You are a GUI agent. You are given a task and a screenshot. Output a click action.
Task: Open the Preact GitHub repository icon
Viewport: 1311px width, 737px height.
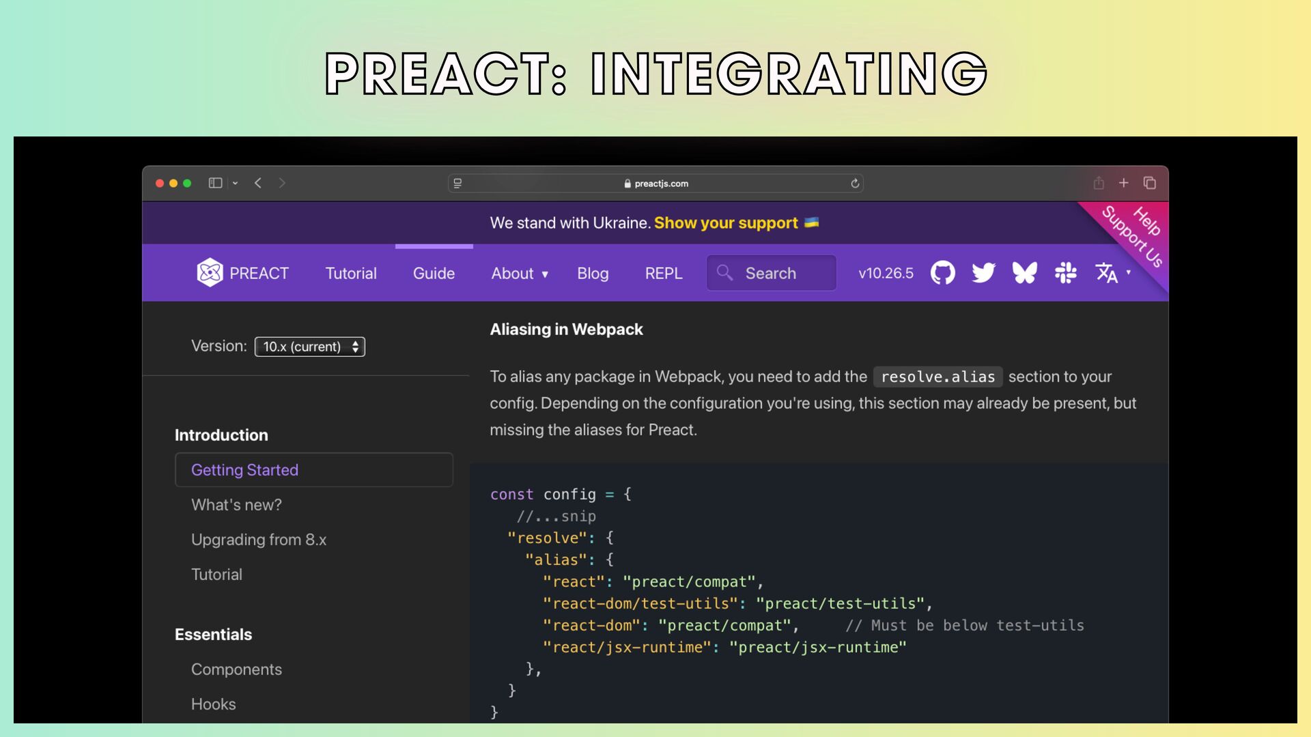(x=942, y=273)
